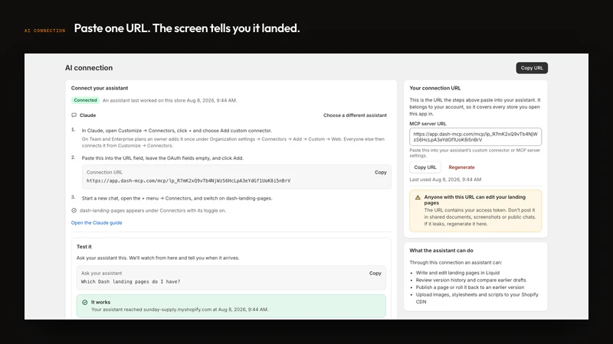Click the 'Connect your assistant' heading
This screenshot has width=613, height=344.
(x=100, y=88)
